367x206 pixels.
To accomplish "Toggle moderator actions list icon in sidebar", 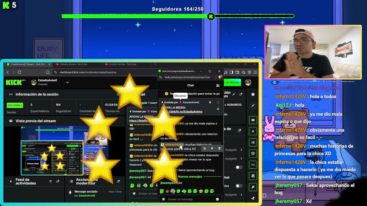I will click(x=253, y=142).
